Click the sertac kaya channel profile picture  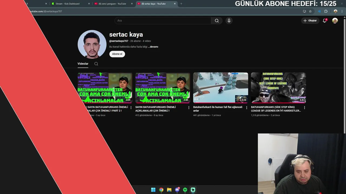tap(92, 44)
